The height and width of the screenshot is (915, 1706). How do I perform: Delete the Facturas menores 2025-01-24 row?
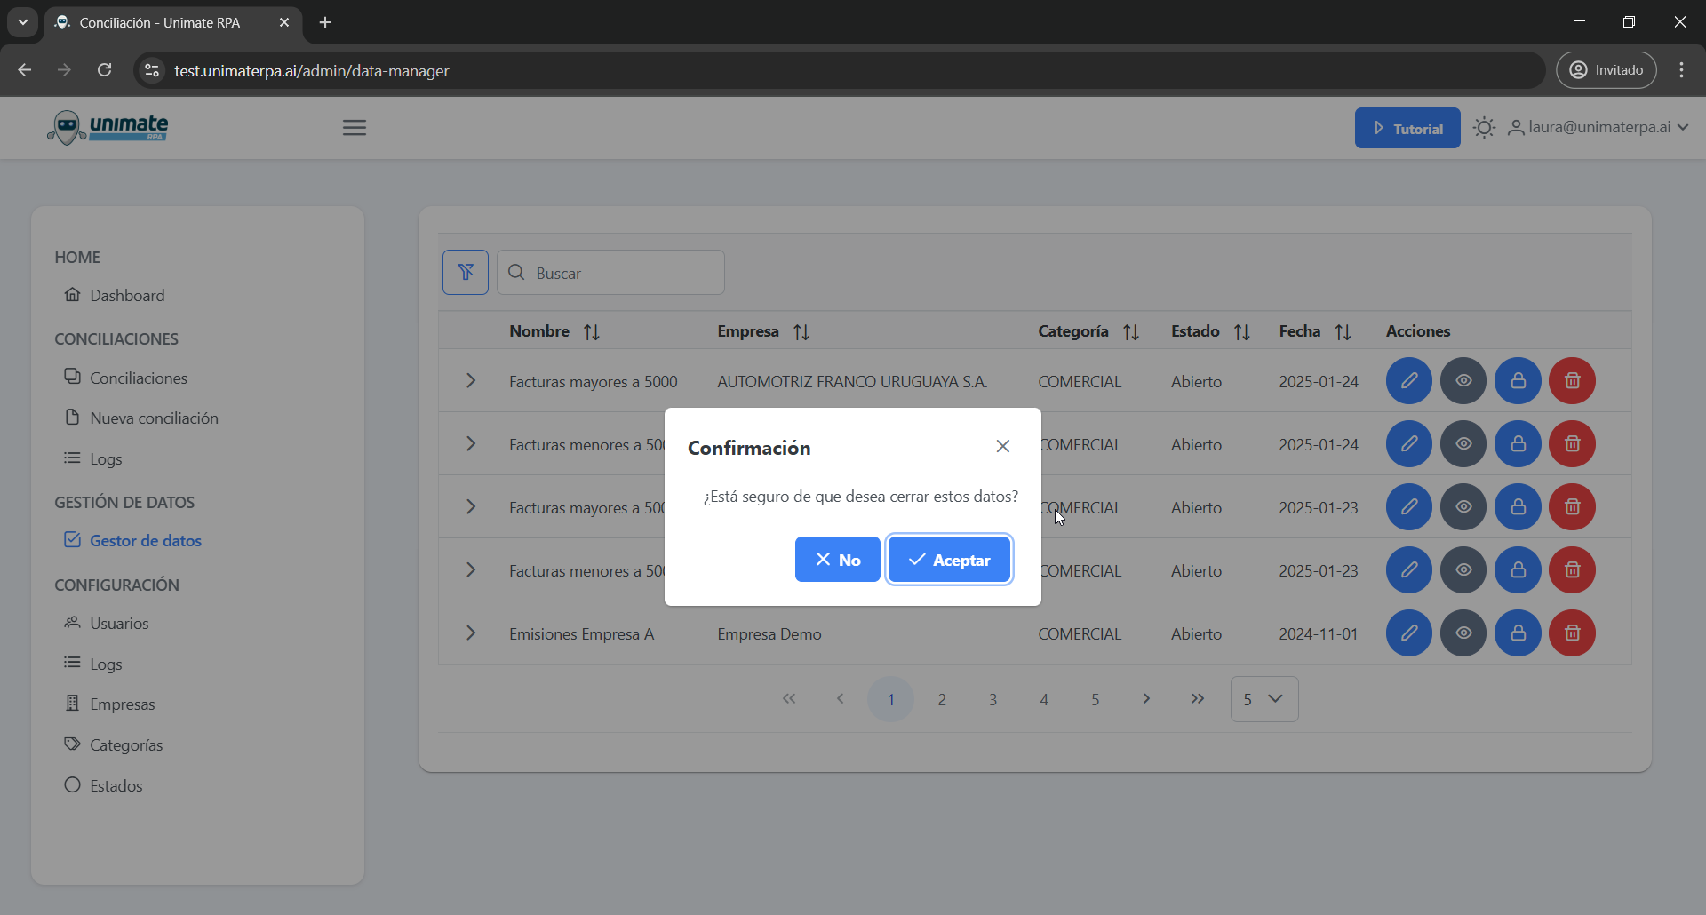[x=1572, y=444]
